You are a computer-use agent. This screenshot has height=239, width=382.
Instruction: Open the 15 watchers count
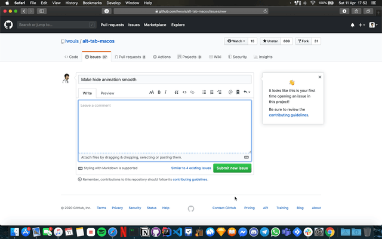click(252, 41)
